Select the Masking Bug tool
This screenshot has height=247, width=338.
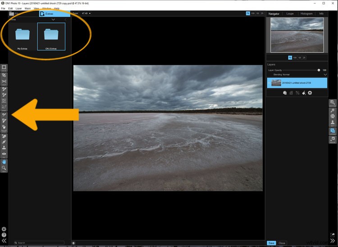coord(4,101)
